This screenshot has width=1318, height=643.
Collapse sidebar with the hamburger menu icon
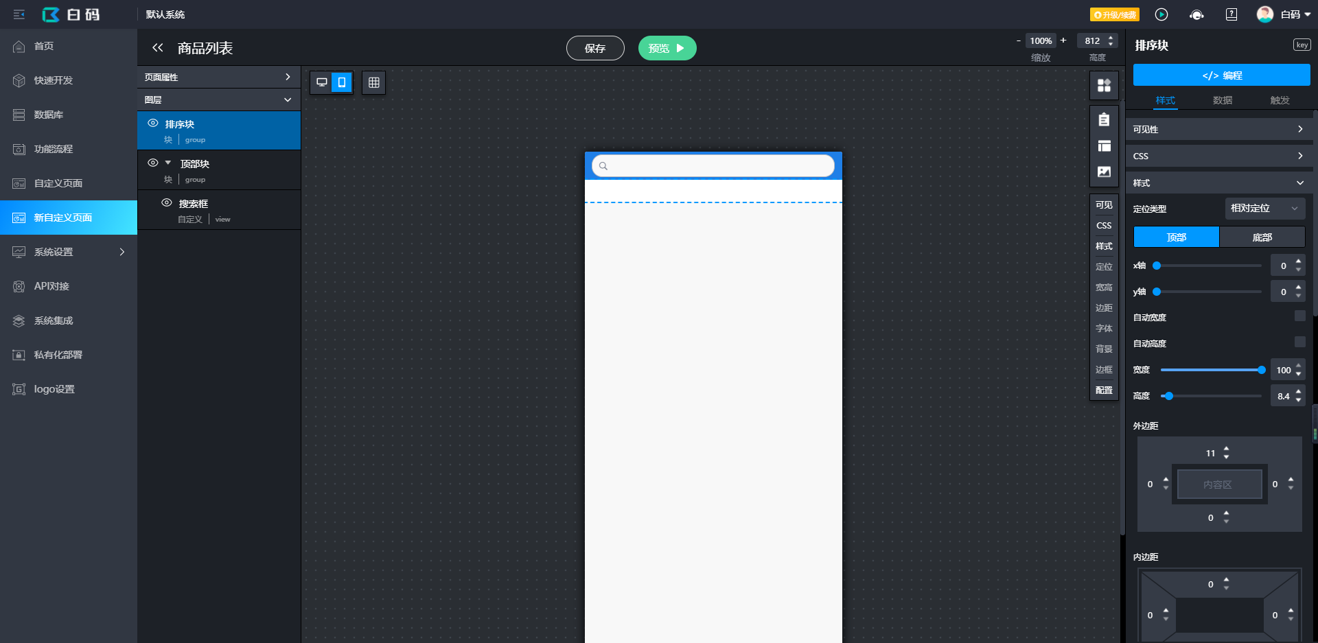point(19,14)
